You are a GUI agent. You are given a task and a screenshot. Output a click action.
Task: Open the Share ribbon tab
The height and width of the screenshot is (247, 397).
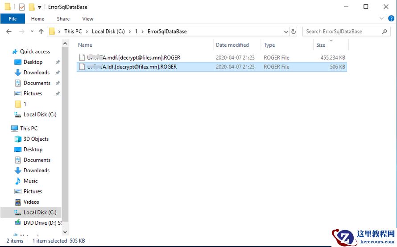pos(63,19)
